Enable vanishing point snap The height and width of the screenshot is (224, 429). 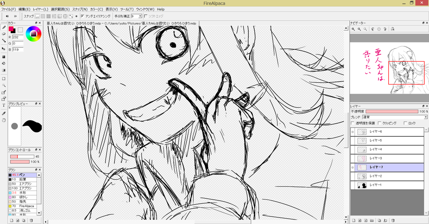[54, 16]
